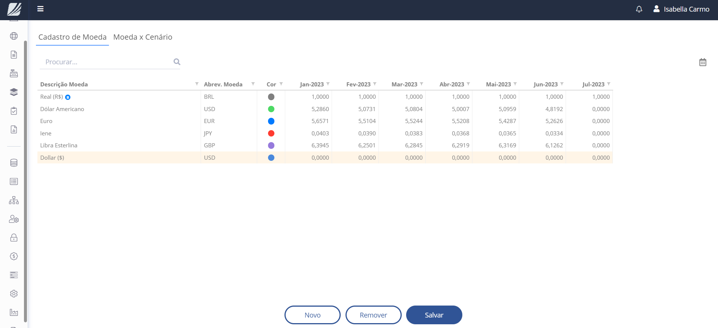The width and height of the screenshot is (718, 328).
Task: Switch to Moeda x Cenário tab
Action: (143, 37)
